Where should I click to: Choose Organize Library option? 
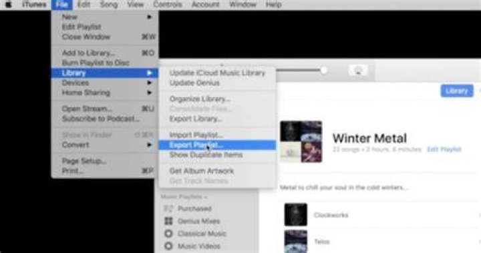[217, 99]
